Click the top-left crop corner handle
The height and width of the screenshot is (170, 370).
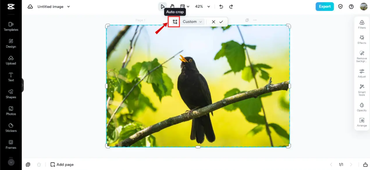(x=107, y=26)
